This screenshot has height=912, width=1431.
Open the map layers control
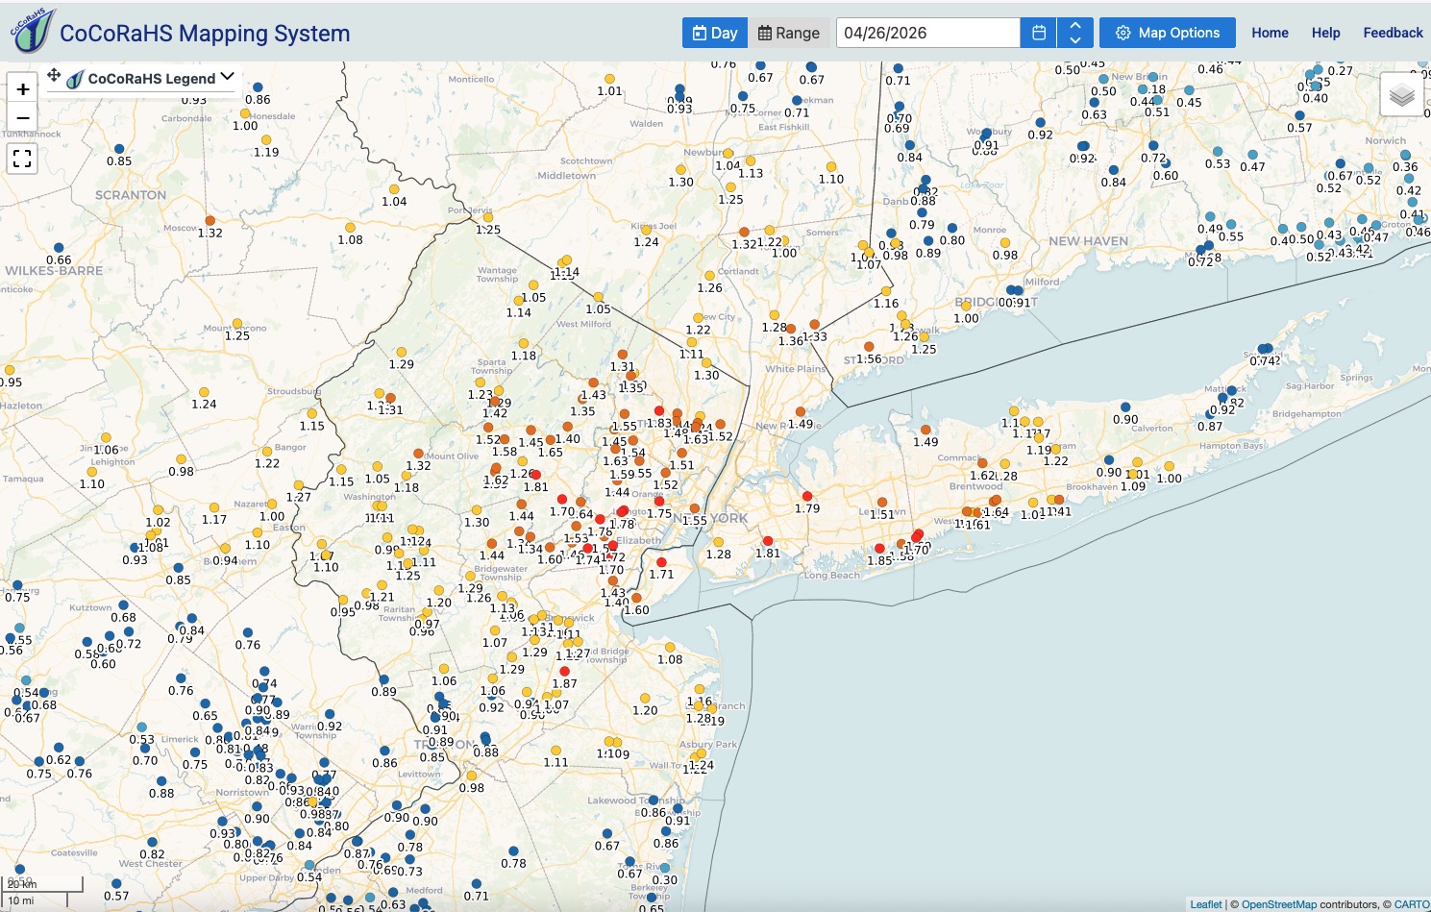pyautogui.click(x=1401, y=94)
